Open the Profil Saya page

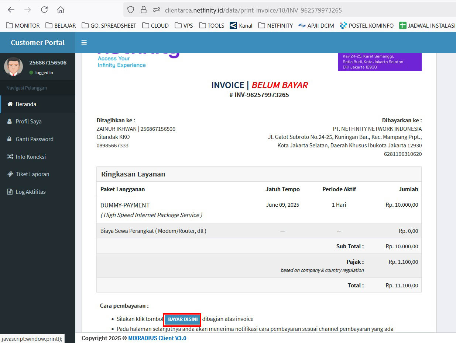28,122
